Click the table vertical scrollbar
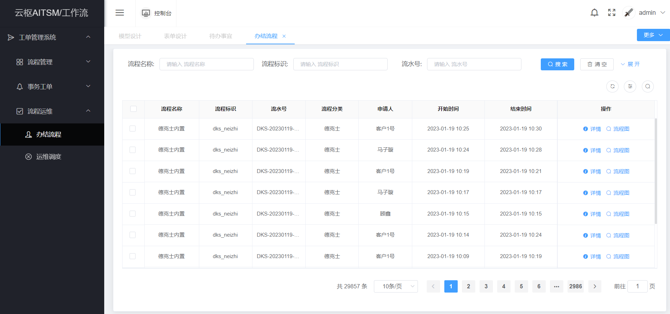670x314 pixels. click(656, 171)
